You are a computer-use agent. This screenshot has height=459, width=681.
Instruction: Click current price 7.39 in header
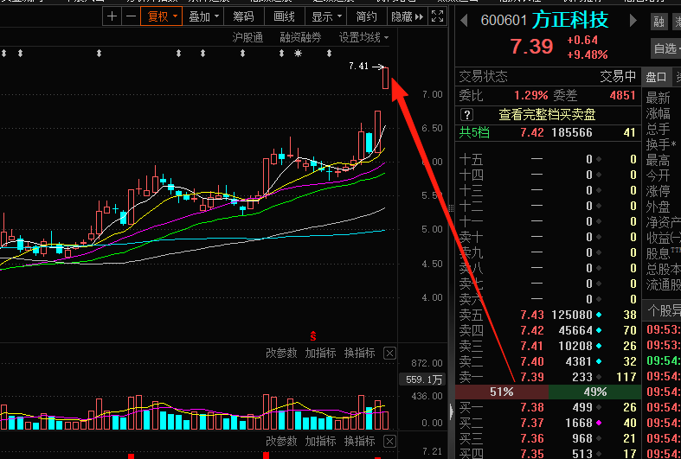coord(531,47)
